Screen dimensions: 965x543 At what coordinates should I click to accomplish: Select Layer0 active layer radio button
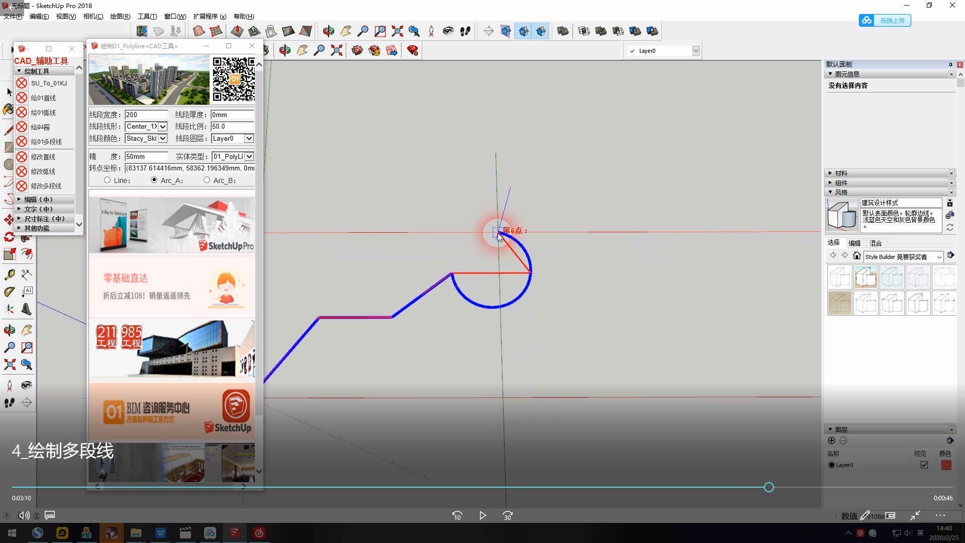(x=831, y=465)
